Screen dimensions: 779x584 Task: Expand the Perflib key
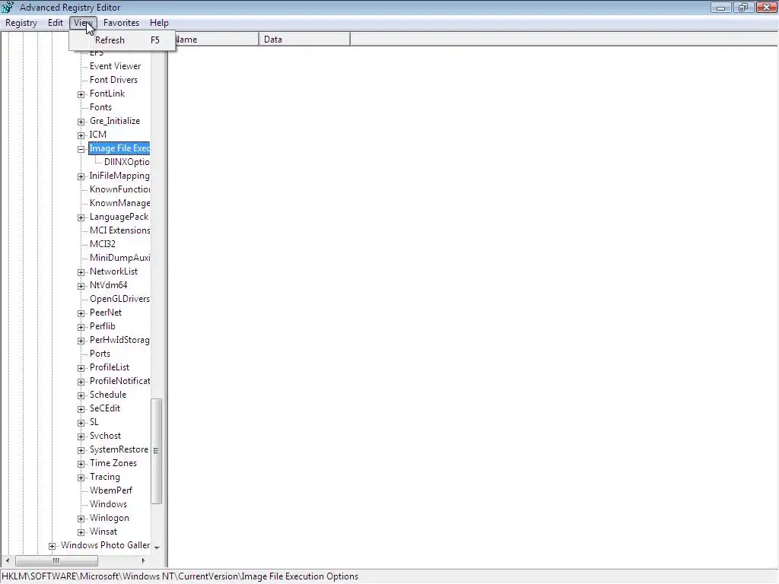click(x=81, y=327)
